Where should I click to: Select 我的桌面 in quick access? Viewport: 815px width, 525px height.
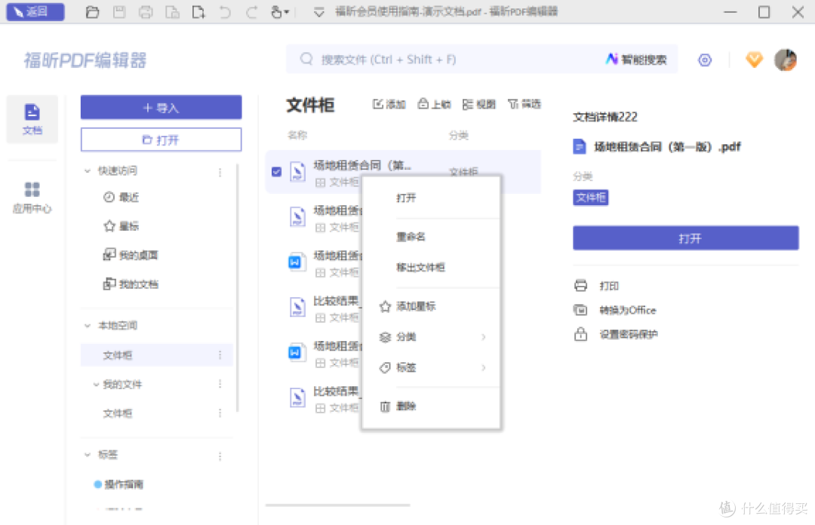coord(131,255)
